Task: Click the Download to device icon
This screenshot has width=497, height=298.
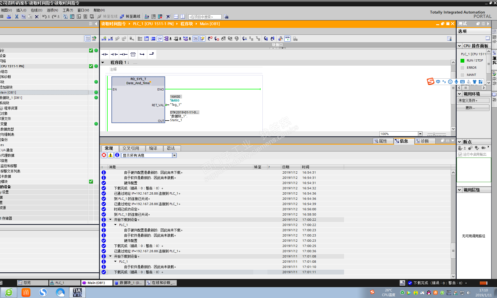Action: point(72,17)
